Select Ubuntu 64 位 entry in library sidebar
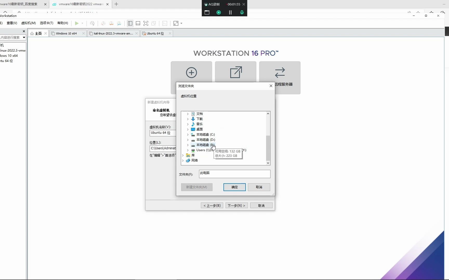This screenshot has width=449, height=280. pos(6,61)
